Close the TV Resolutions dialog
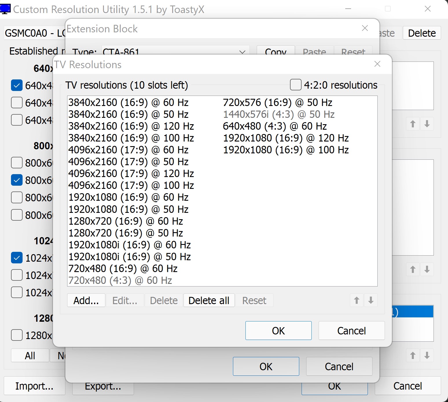The image size is (448, 402). (x=377, y=64)
